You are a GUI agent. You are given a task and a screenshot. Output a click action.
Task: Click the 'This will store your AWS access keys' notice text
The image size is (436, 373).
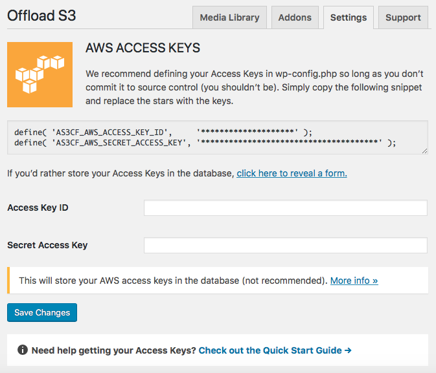pyautogui.click(x=173, y=281)
